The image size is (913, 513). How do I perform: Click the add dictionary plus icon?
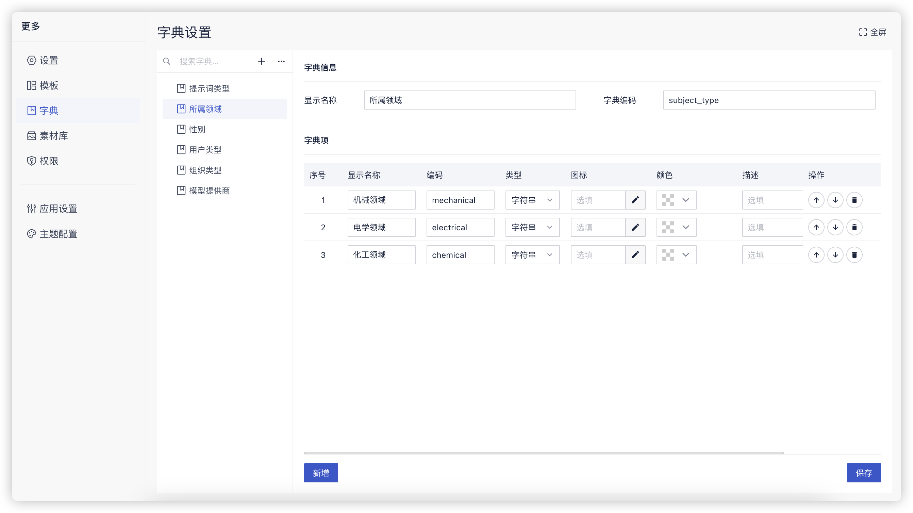click(x=262, y=61)
